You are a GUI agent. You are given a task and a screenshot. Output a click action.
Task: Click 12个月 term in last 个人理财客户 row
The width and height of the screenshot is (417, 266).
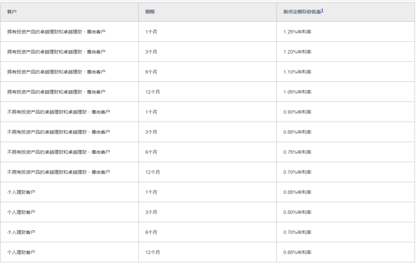[153, 252]
